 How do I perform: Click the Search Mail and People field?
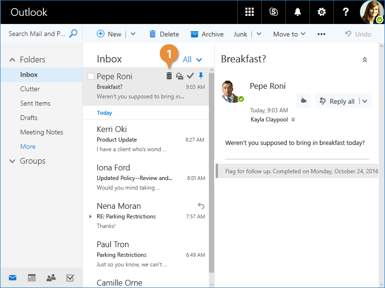[x=37, y=34]
